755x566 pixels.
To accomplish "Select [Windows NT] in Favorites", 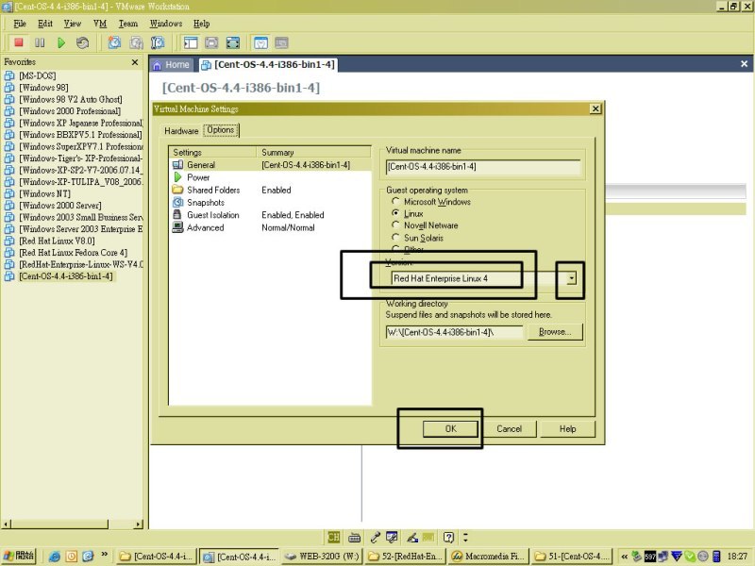I will 44,193.
